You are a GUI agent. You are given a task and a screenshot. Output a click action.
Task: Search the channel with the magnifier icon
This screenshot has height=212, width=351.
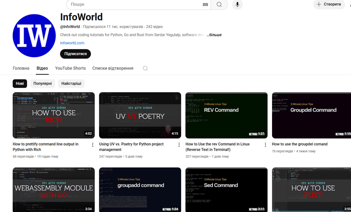145,68
